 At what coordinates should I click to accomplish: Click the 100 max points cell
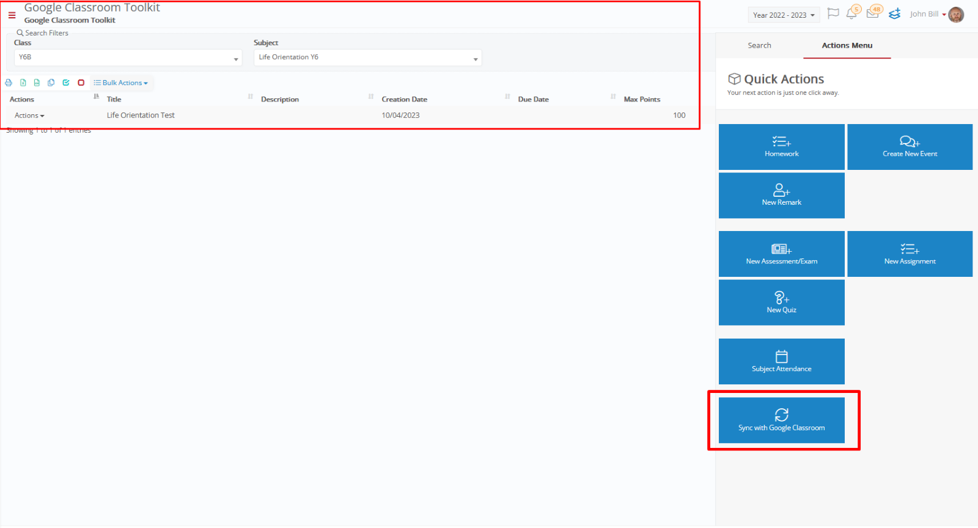click(679, 115)
